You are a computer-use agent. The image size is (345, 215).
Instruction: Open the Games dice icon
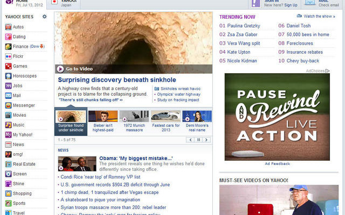[x=9, y=66]
